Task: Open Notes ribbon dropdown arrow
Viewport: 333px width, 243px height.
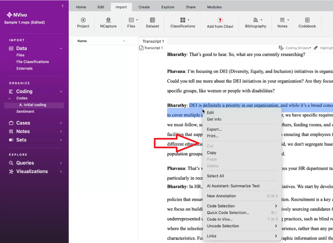Action: pyautogui.click(x=288, y=20)
